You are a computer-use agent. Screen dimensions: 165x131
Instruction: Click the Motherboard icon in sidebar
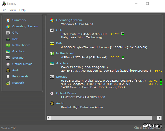coord(8,45)
